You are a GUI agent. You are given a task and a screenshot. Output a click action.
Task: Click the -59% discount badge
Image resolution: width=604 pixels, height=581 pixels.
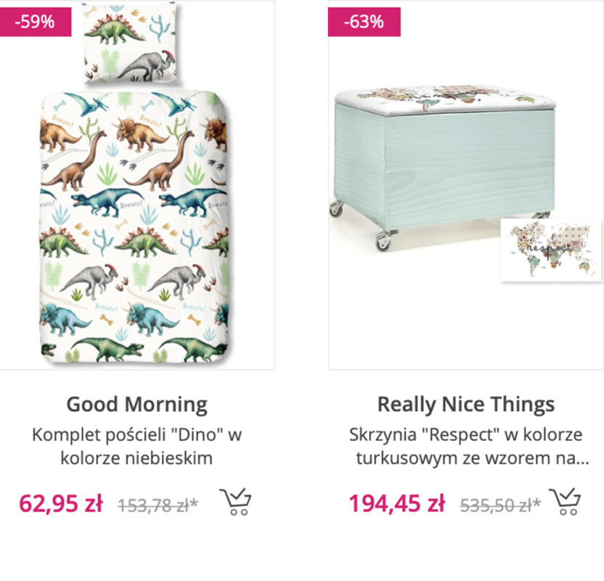[36, 22]
